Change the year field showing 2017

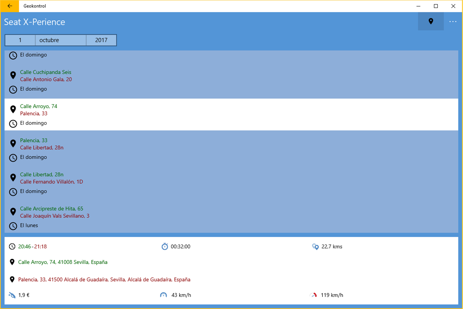pyautogui.click(x=101, y=40)
